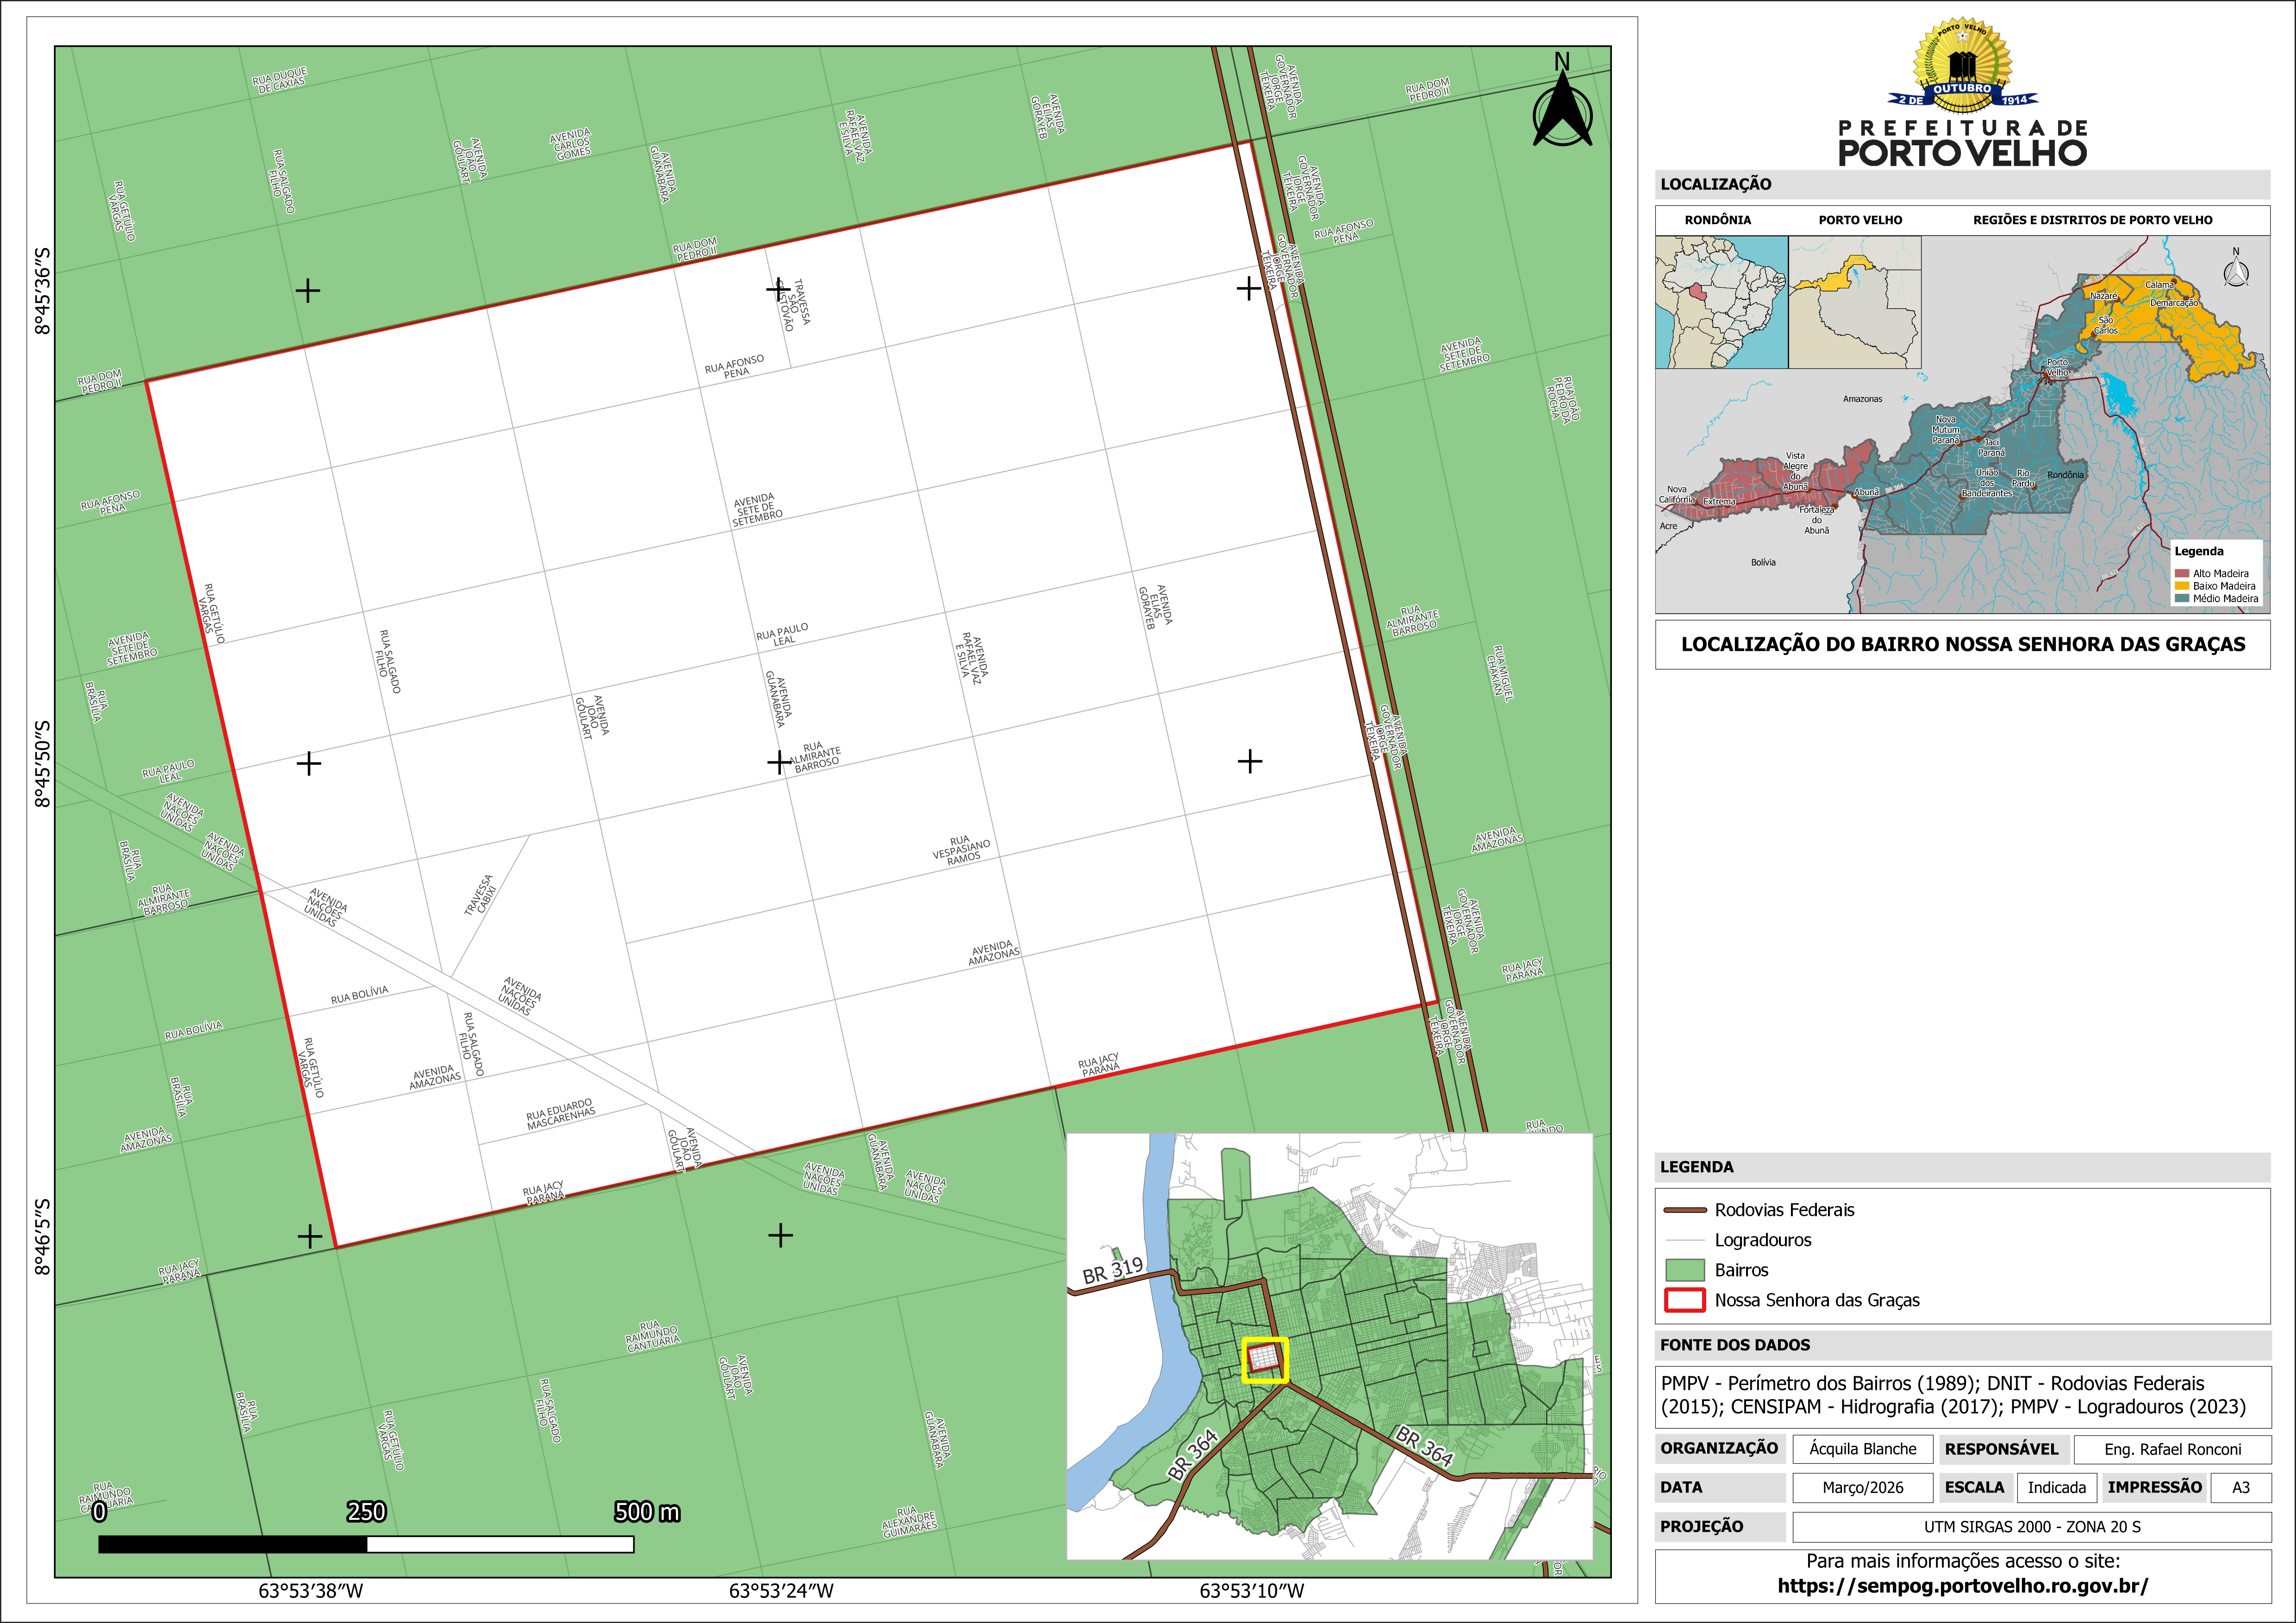Click the 500 m scale bar label

pyautogui.click(x=647, y=1511)
